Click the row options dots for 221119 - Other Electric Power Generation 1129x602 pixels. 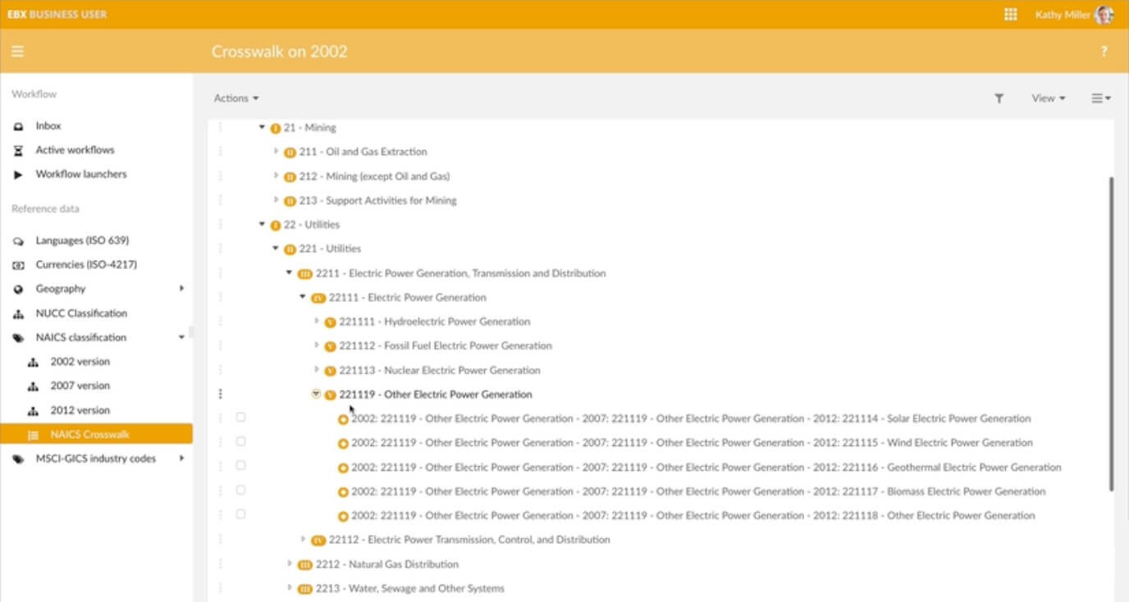point(220,394)
